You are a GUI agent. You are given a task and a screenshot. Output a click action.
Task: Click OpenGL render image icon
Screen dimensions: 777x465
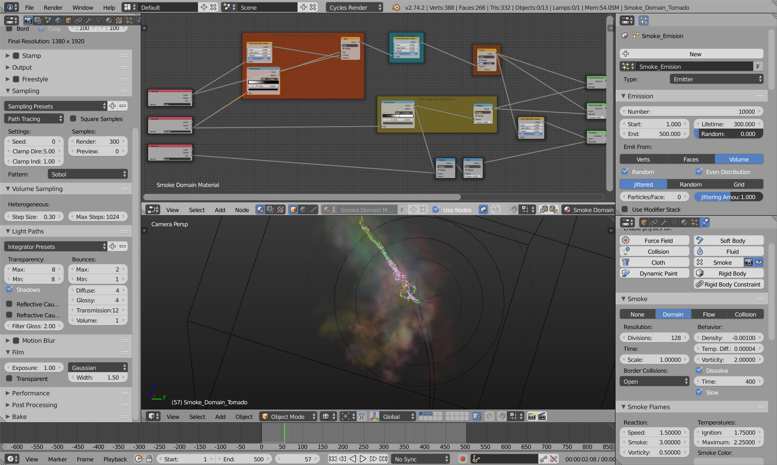[532, 416]
